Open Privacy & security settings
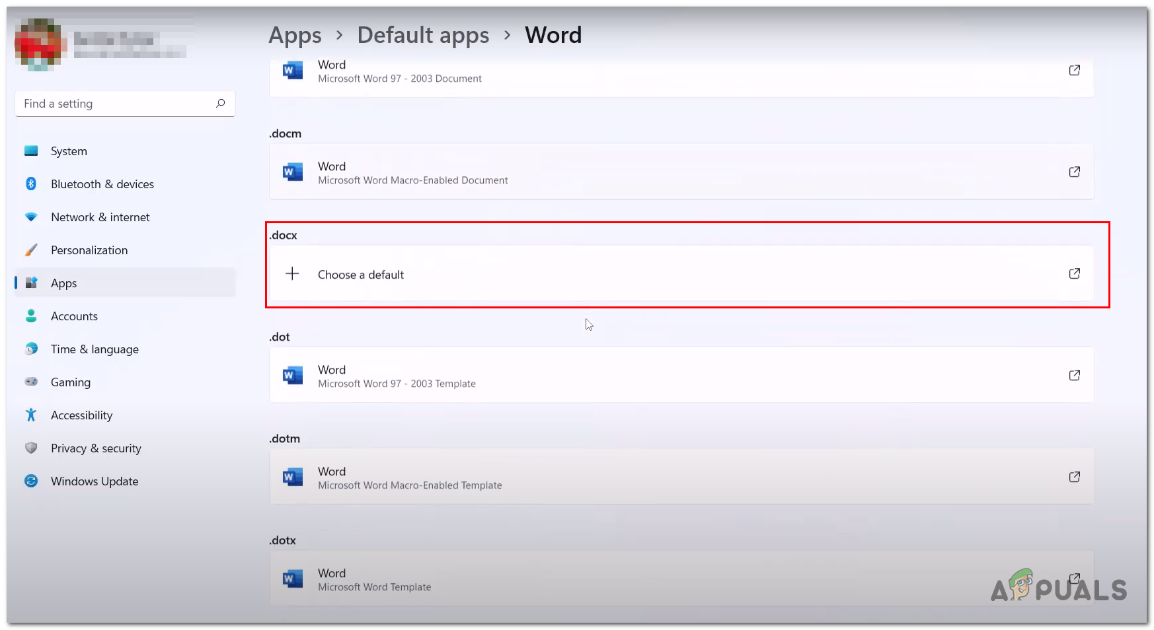Screen dimensions: 1154x630 96,448
